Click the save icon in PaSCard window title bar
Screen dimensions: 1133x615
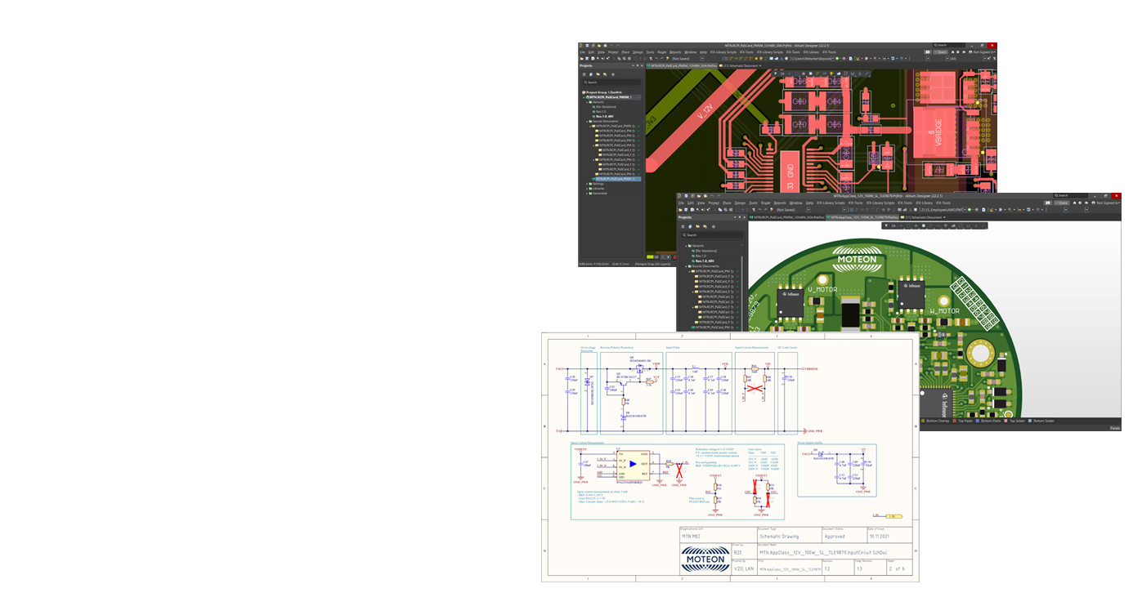(x=587, y=45)
